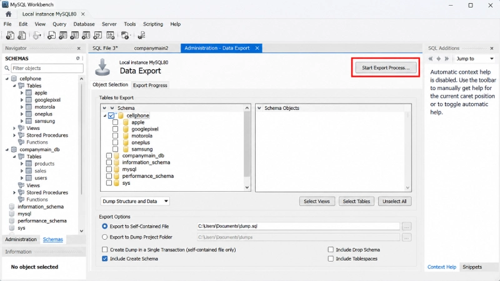Image resolution: width=500 pixels, height=281 pixels.
Task: Enable Include Tablespaces option
Action: (x=331, y=259)
